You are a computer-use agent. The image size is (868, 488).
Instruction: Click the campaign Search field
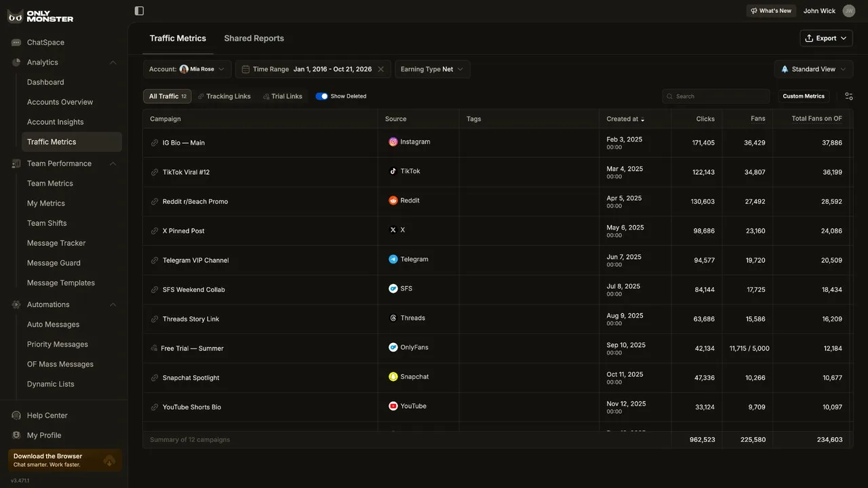716,96
